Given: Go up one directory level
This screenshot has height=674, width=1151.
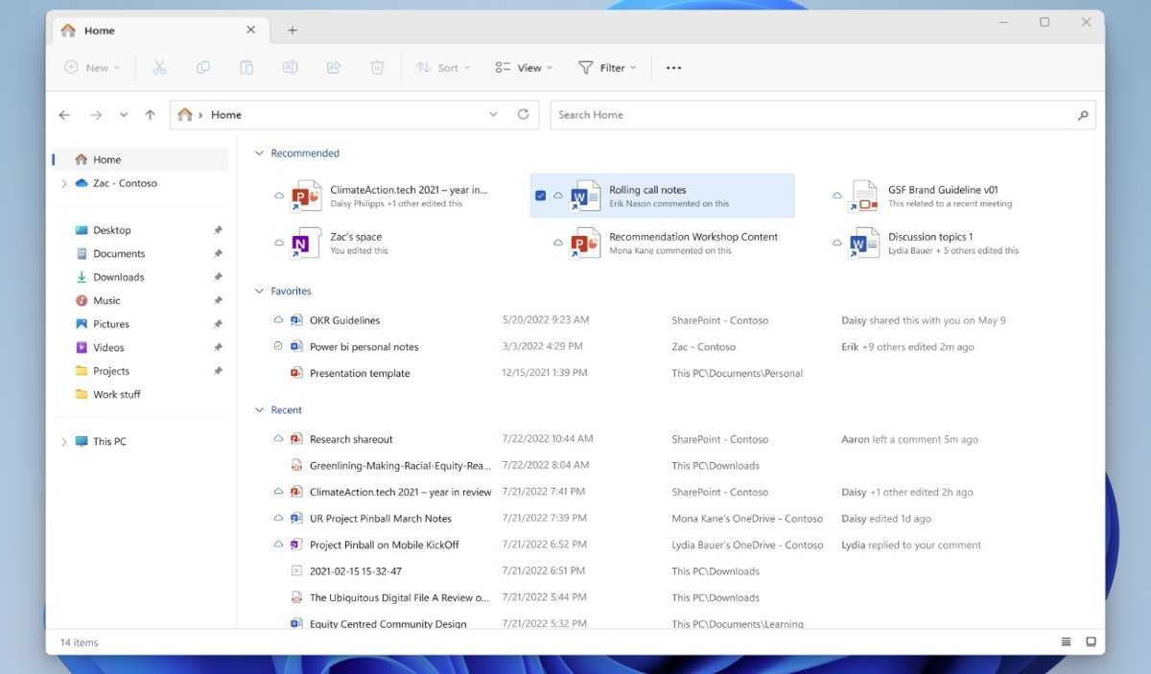Looking at the screenshot, I should click(150, 115).
